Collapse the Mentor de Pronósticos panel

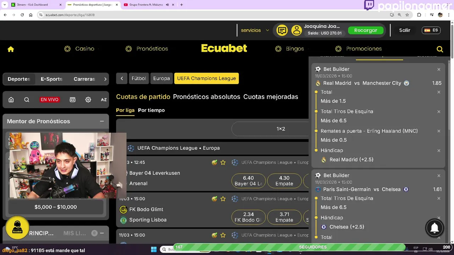coord(102,121)
